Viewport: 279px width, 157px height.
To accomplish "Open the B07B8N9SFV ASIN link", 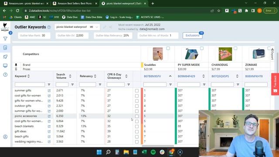I will [x=152, y=76].
